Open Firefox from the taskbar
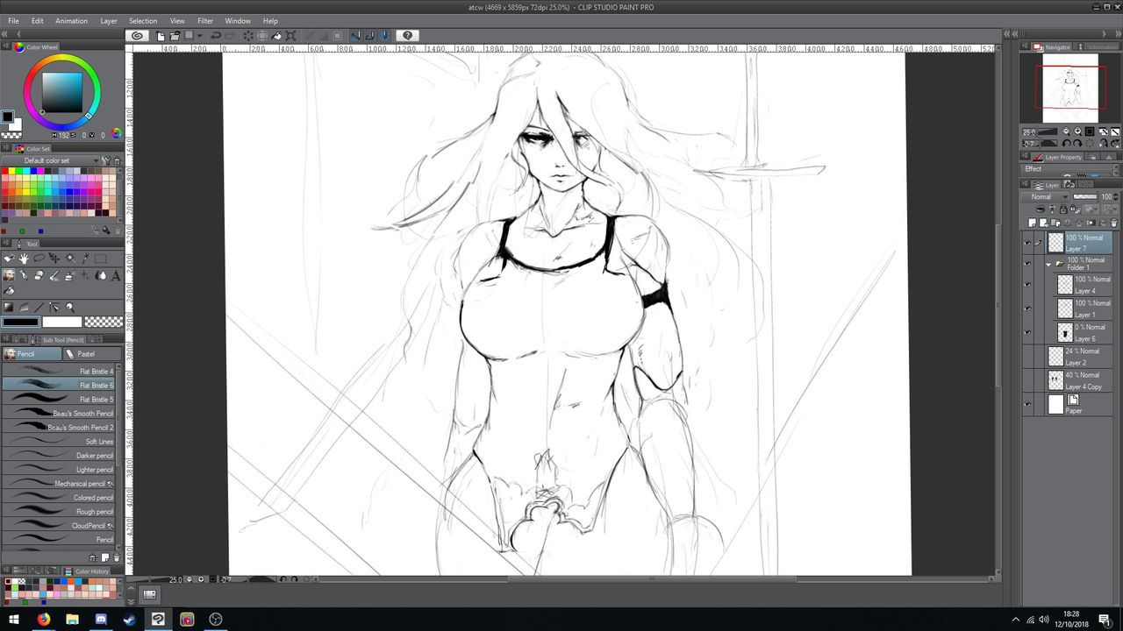1123x631 pixels. tap(43, 619)
